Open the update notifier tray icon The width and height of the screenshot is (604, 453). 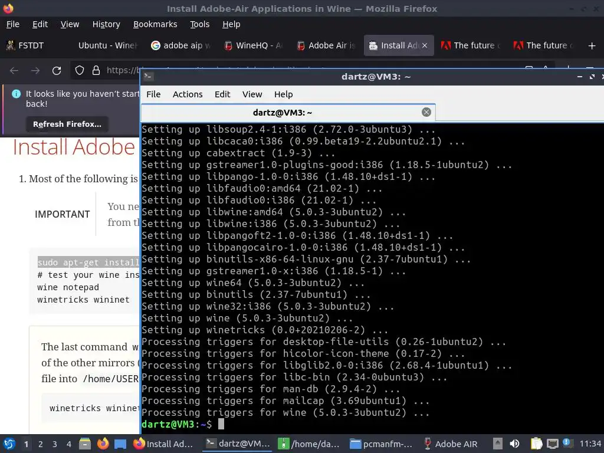tap(567, 443)
